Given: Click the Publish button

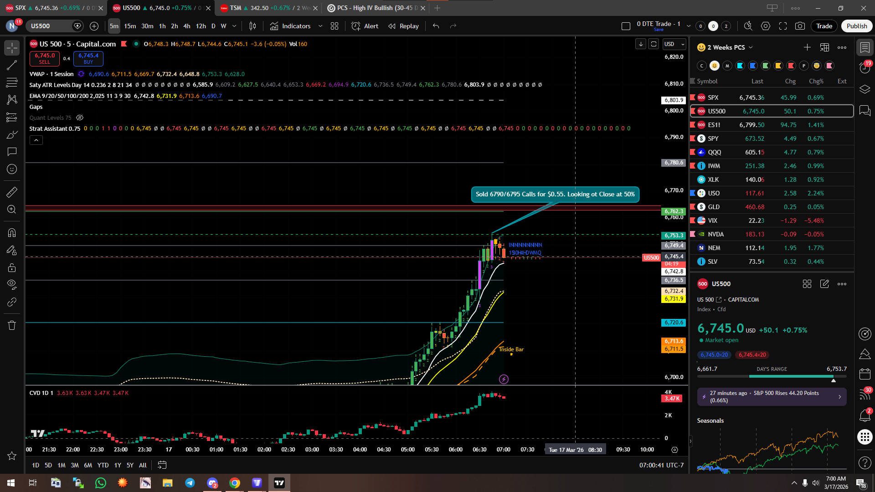Looking at the screenshot, I should pos(856,26).
